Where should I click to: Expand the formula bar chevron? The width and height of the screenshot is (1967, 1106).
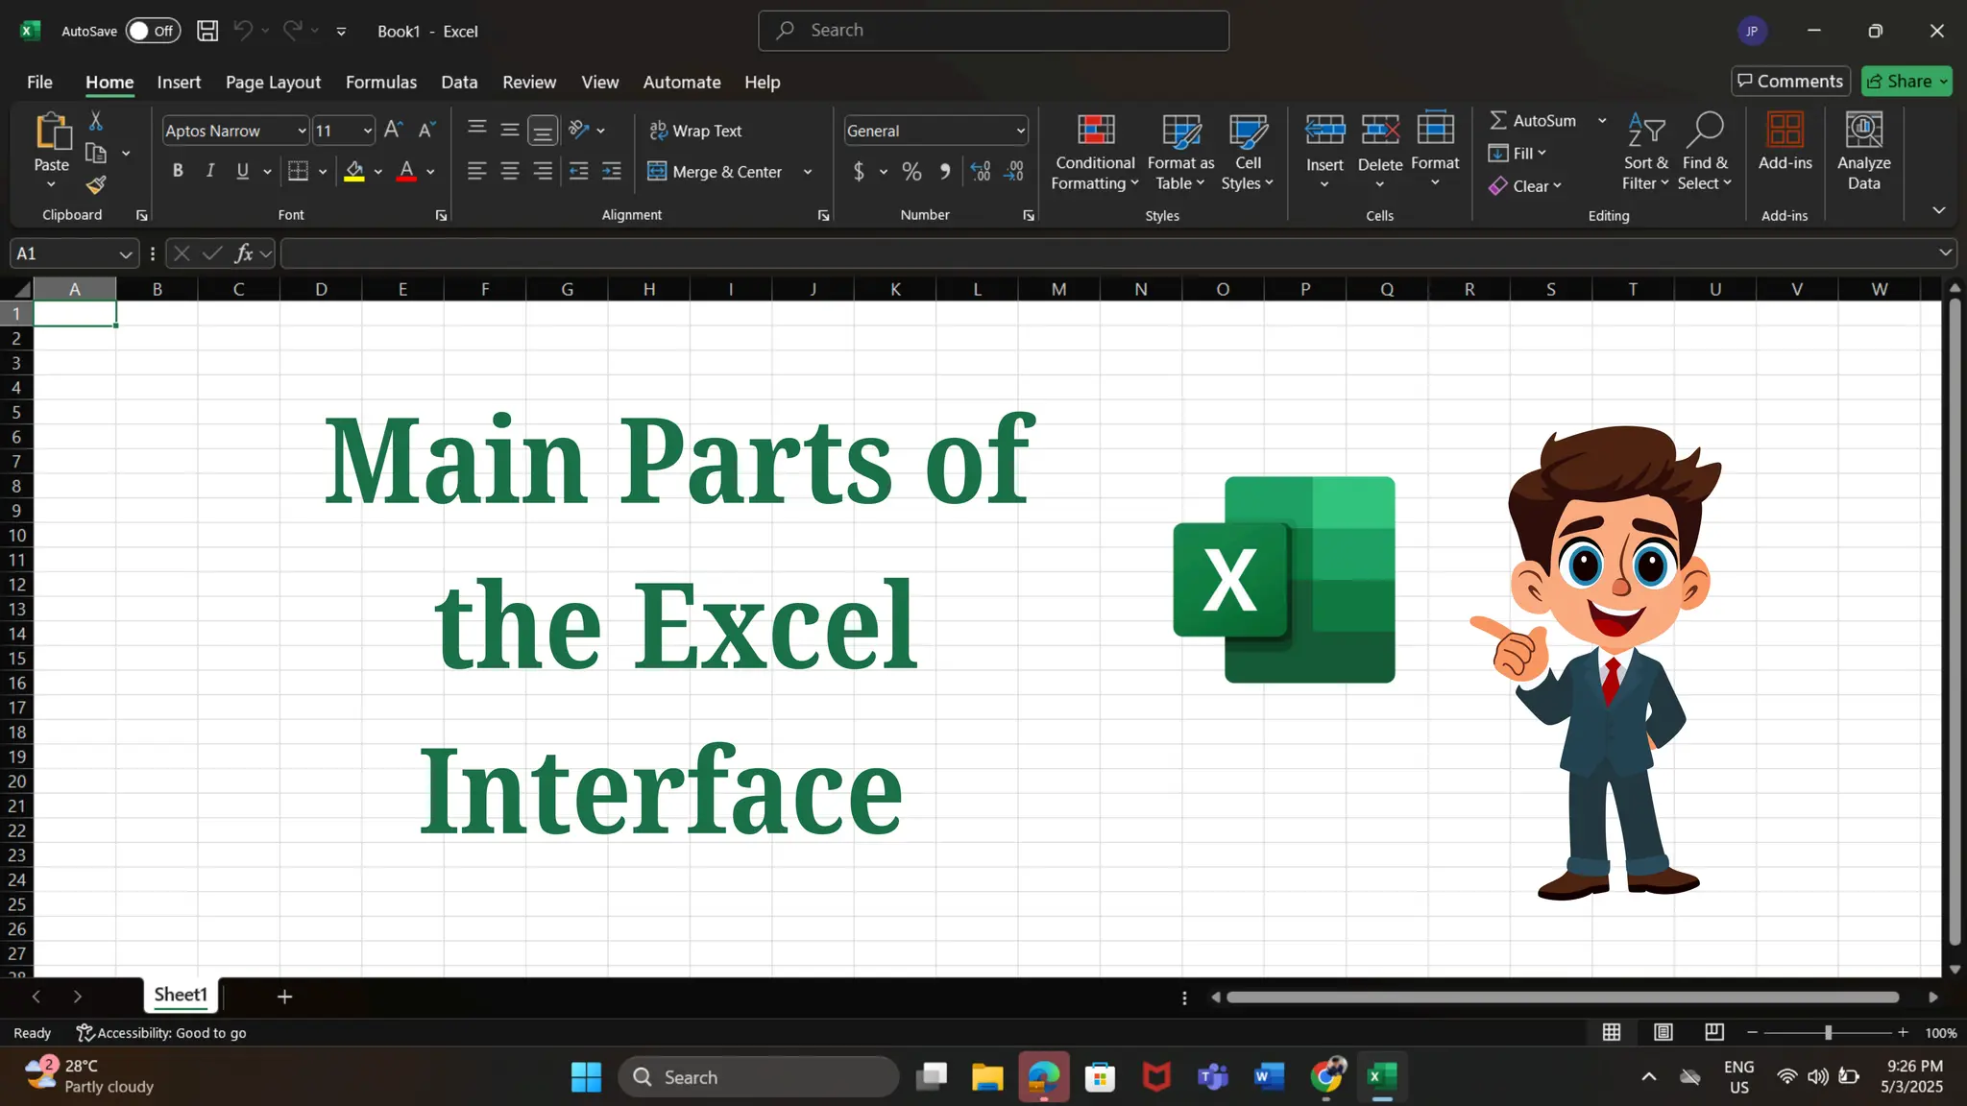click(1945, 252)
